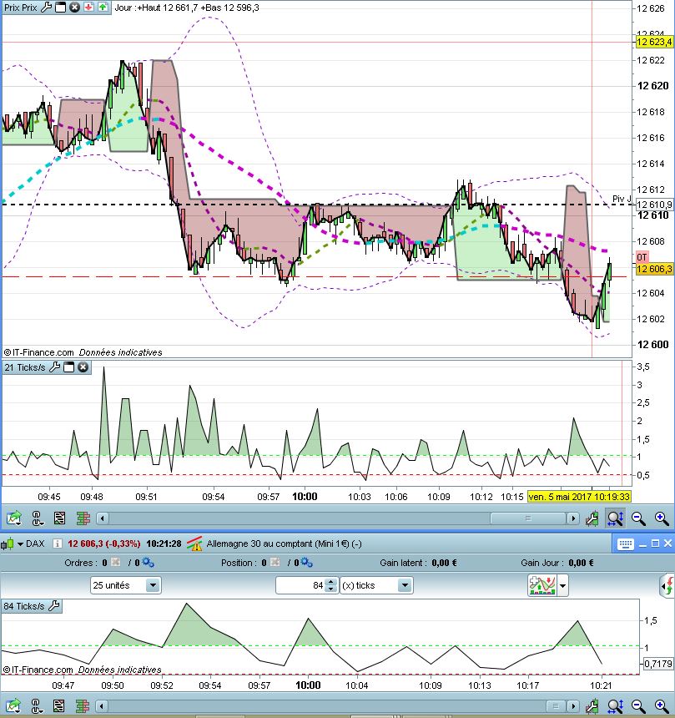Viewport: 675px width, 718px height.
Task: Click the ven. 5 mai 2017 10:19:33 time label
Action: pos(579,497)
